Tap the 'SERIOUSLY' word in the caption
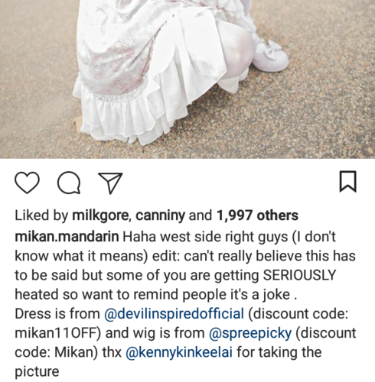The image size is (375, 382). pos(299,275)
